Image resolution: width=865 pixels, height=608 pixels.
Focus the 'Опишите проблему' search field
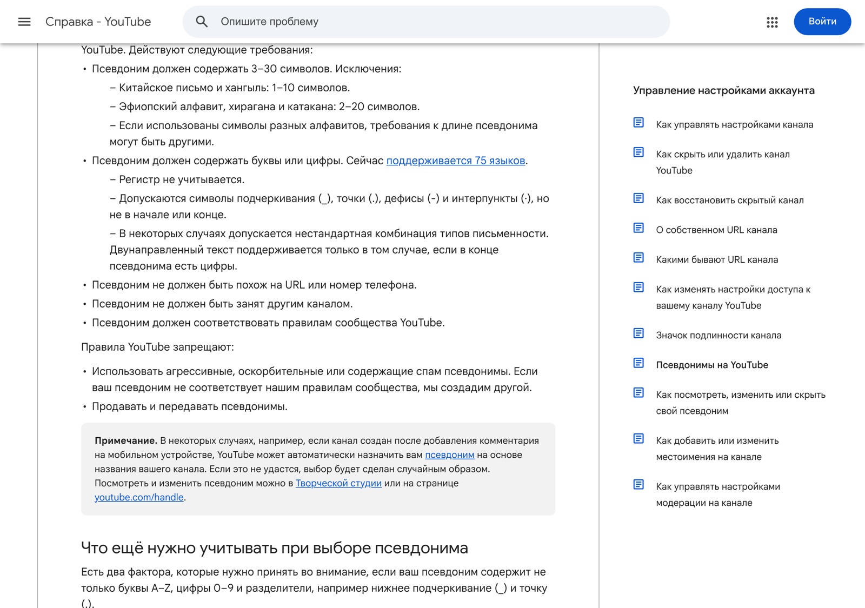coord(426,22)
